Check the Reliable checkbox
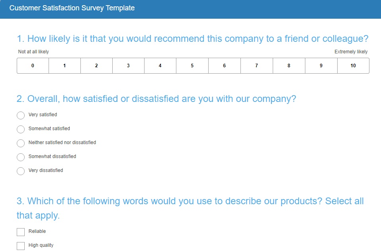Screen dimensions: 381x252 point(21,232)
